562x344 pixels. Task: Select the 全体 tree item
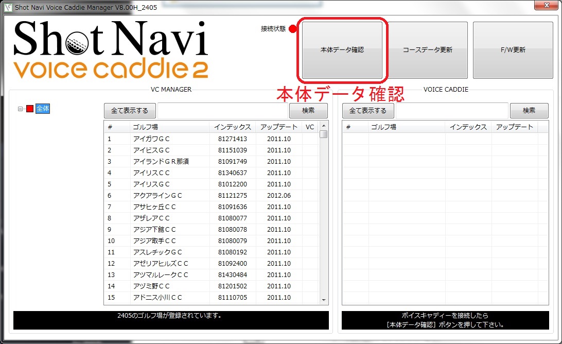click(x=43, y=109)
